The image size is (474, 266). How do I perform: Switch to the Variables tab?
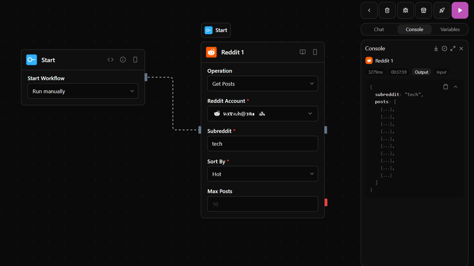pyautogui.click(x=450, y=29)
